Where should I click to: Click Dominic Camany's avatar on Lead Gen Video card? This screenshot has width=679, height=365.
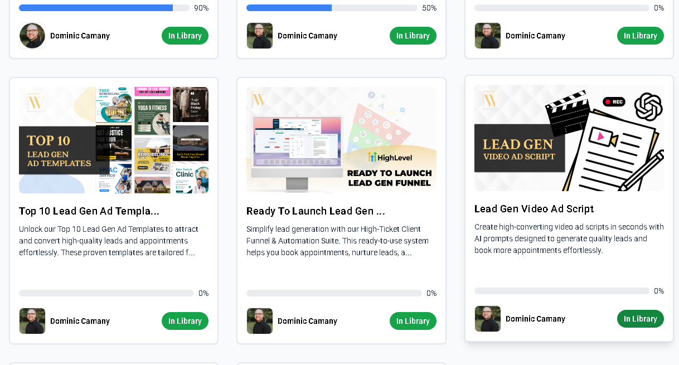(x=488, y=319)
